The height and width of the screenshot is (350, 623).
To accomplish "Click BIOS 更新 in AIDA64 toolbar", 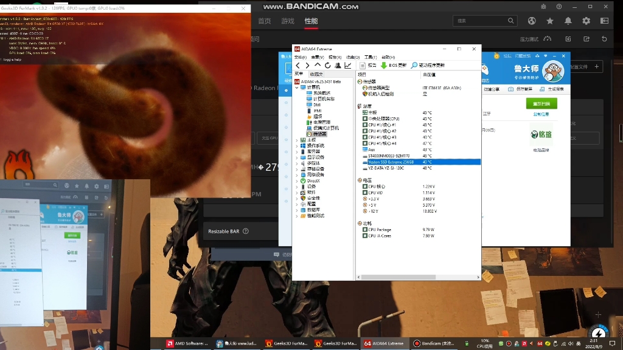I will (x=394, y=66).
